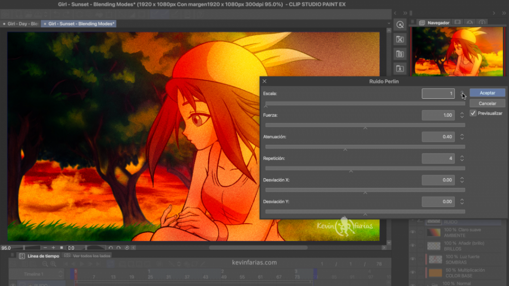The width and height of the screenshot is (509, 286).
Task: Click the Repetición stepper arrows
Action: (462, 158)
